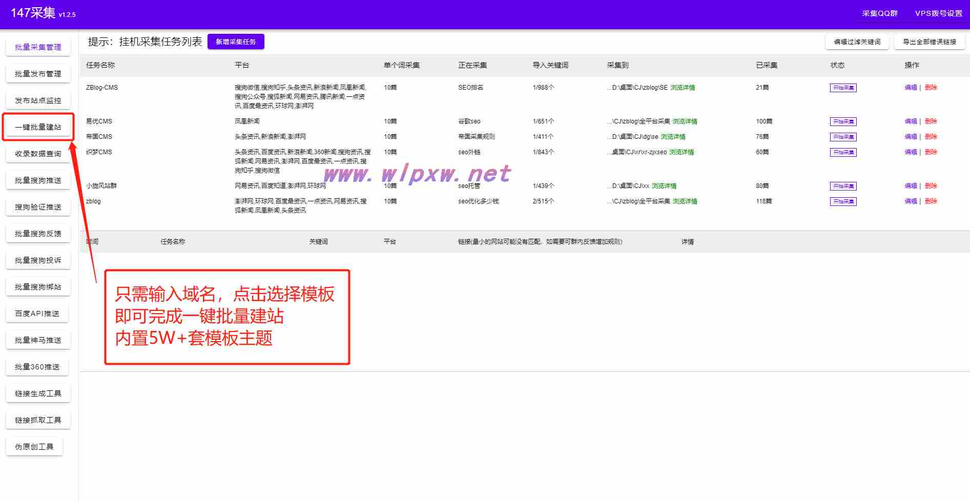This screenshot has width=970, height=501.
Task: Start collection for 易优CMS task
Action: 843,122
